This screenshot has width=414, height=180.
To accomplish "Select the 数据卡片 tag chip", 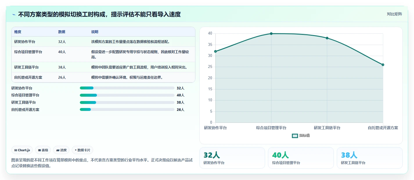I will pos(82,150).
